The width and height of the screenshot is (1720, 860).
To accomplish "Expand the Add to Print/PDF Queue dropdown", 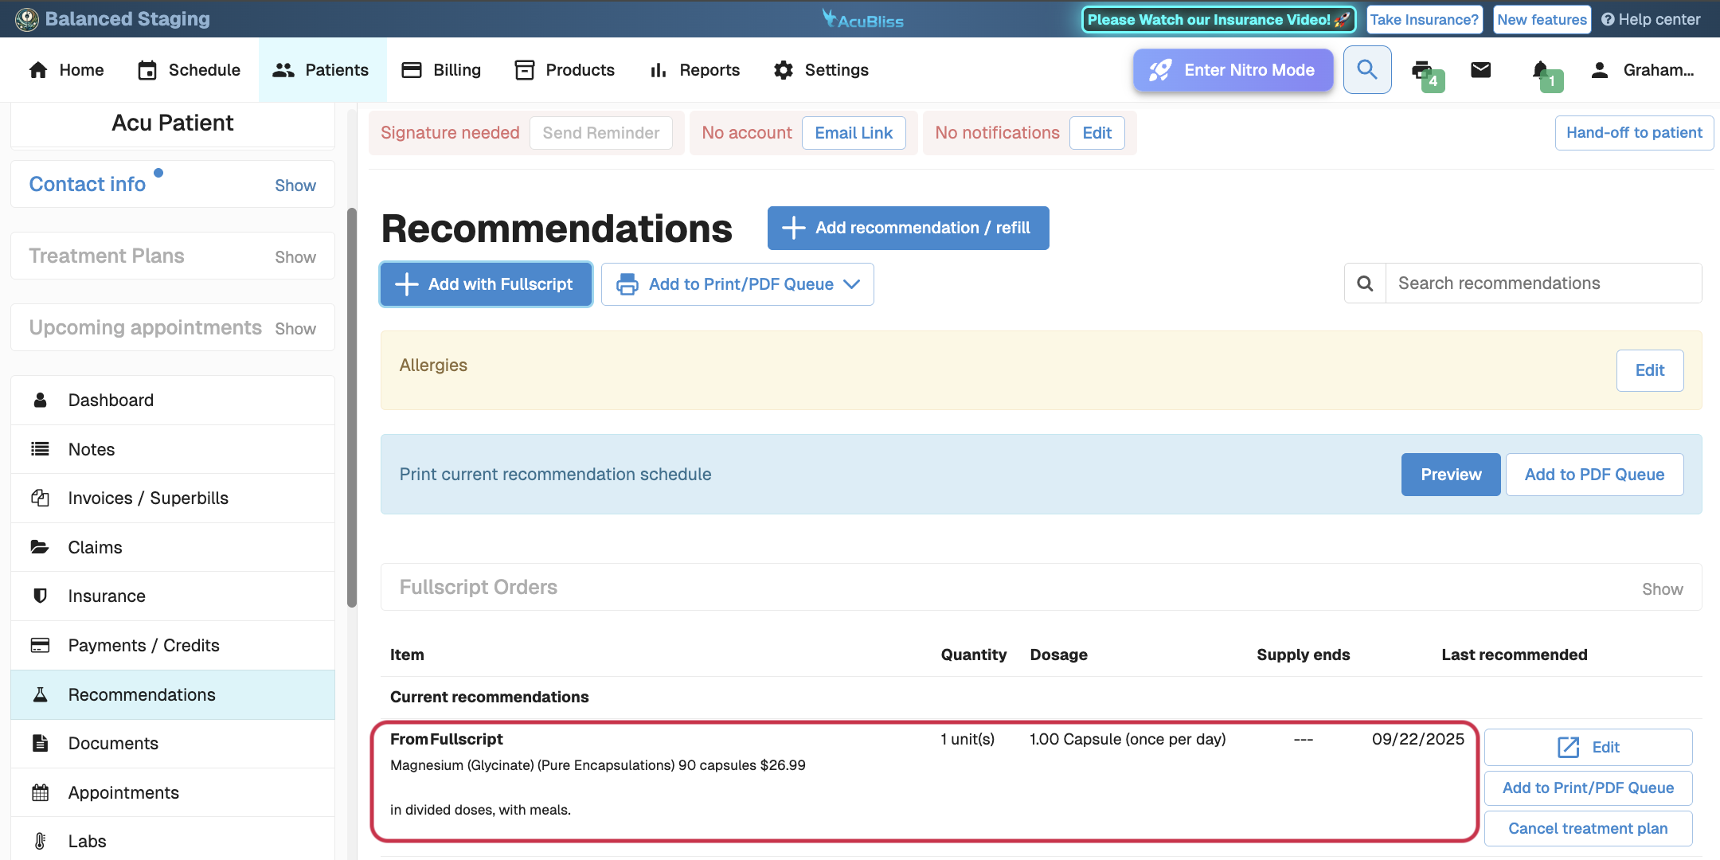I will click(x=851, y=284).
